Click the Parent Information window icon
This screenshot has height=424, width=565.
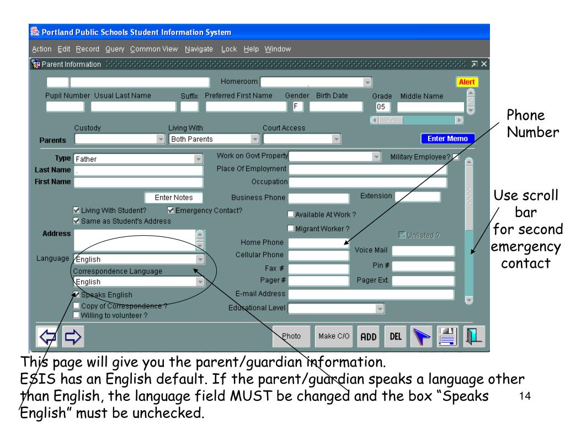pos(36,64)
